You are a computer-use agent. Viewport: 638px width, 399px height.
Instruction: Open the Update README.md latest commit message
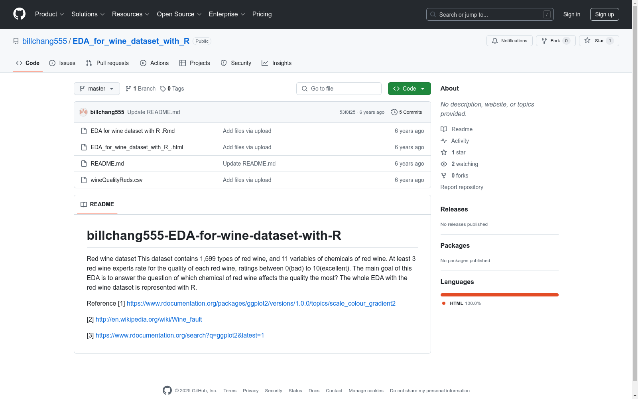click(154, 112)
